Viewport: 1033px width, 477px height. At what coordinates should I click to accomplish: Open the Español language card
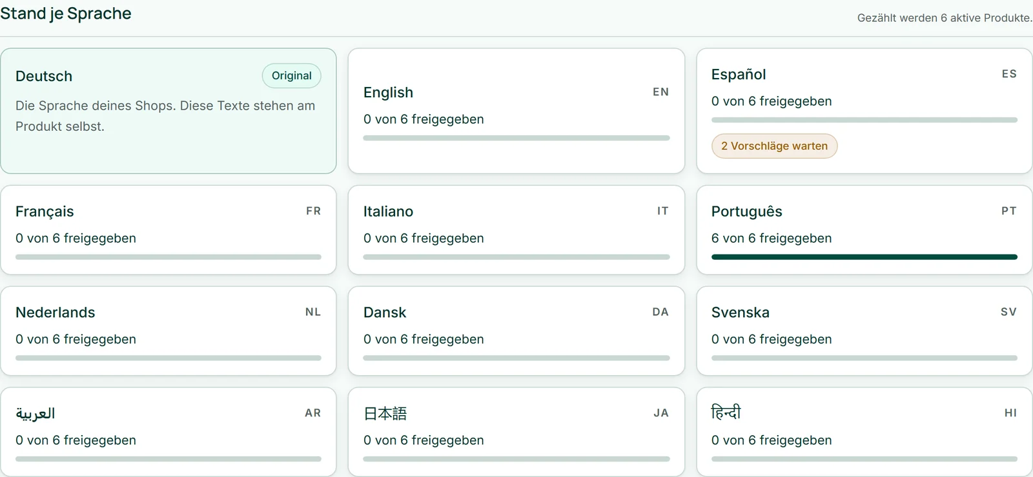864,111
